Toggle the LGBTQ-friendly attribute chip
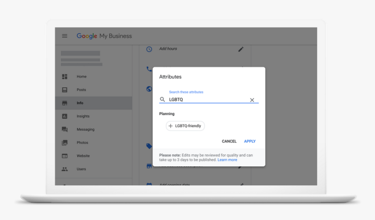This screenshot has width=375, height=220. pos(185,126)
